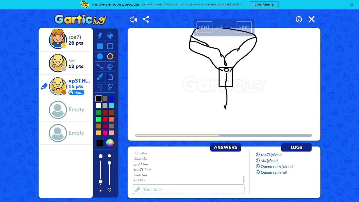The width and height of the screenshot is (359, 202).
Task: Pick the outline ellipse tool
Action: [110, 57]
